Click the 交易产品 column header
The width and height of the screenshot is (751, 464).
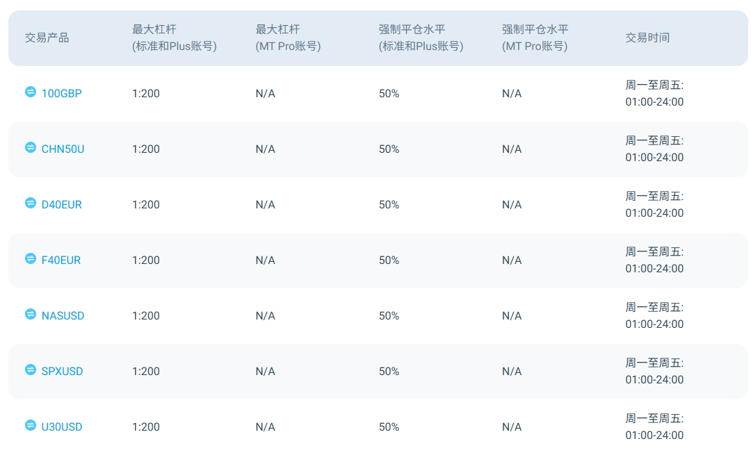[x=47, y=38]
